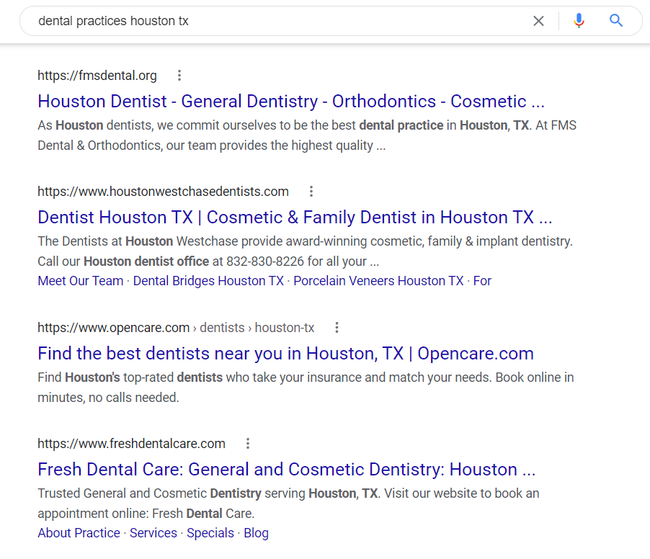Visit 'Dental Bridges Houston TX' sitelink

[208, 281]
